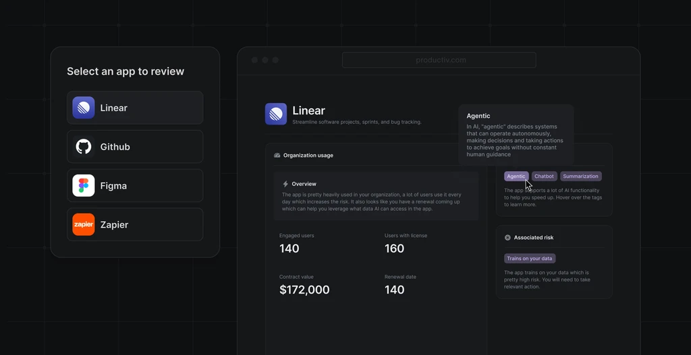Screen dimensions: 691x355
Task: Click the Engaged users value 140
Action: tap(289, 249)
